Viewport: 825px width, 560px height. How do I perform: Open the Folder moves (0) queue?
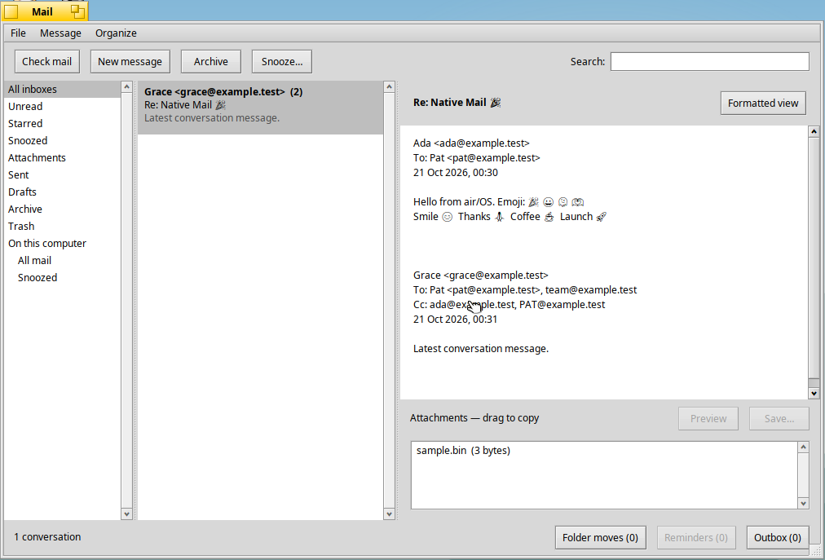600,537
